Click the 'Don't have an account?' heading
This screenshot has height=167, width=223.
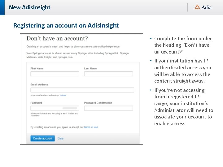pyautogui.click(x=57, y=39)
